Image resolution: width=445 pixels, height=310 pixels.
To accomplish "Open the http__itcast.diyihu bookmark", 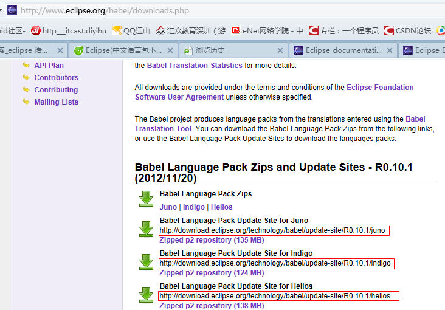I will (68, 30).
